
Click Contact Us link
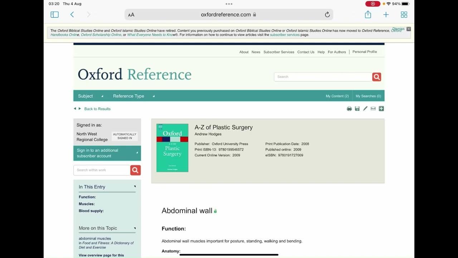point(306,52)
